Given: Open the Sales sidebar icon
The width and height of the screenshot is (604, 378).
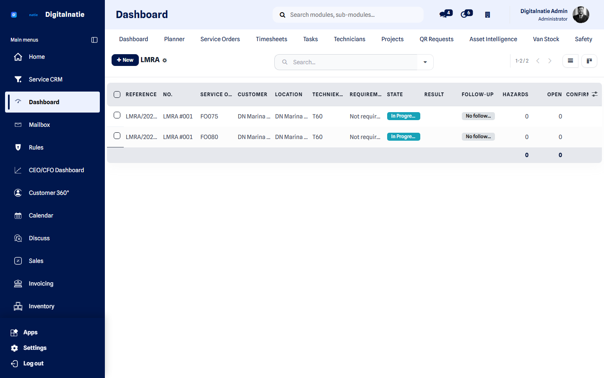Looking at the screenshot, I should click(x=18, y=261).
